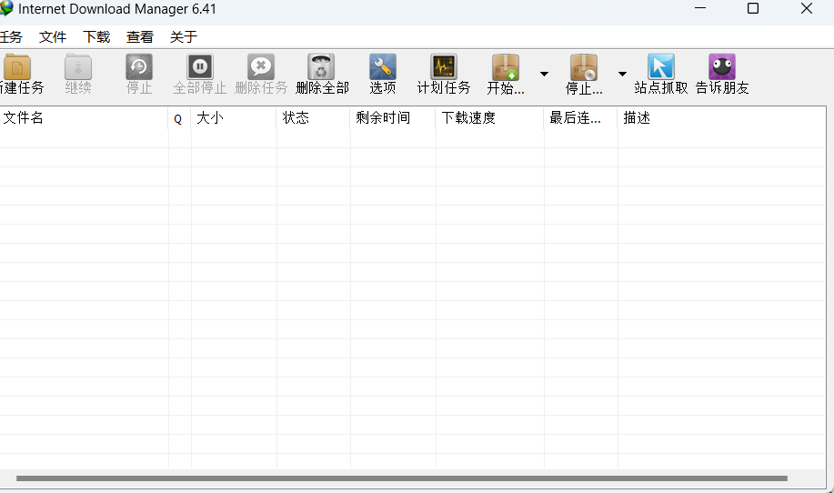The height and width of the screenshot is (493, 834).
Task: Close the Internet Download Manager window
Action: pos(807,8)
